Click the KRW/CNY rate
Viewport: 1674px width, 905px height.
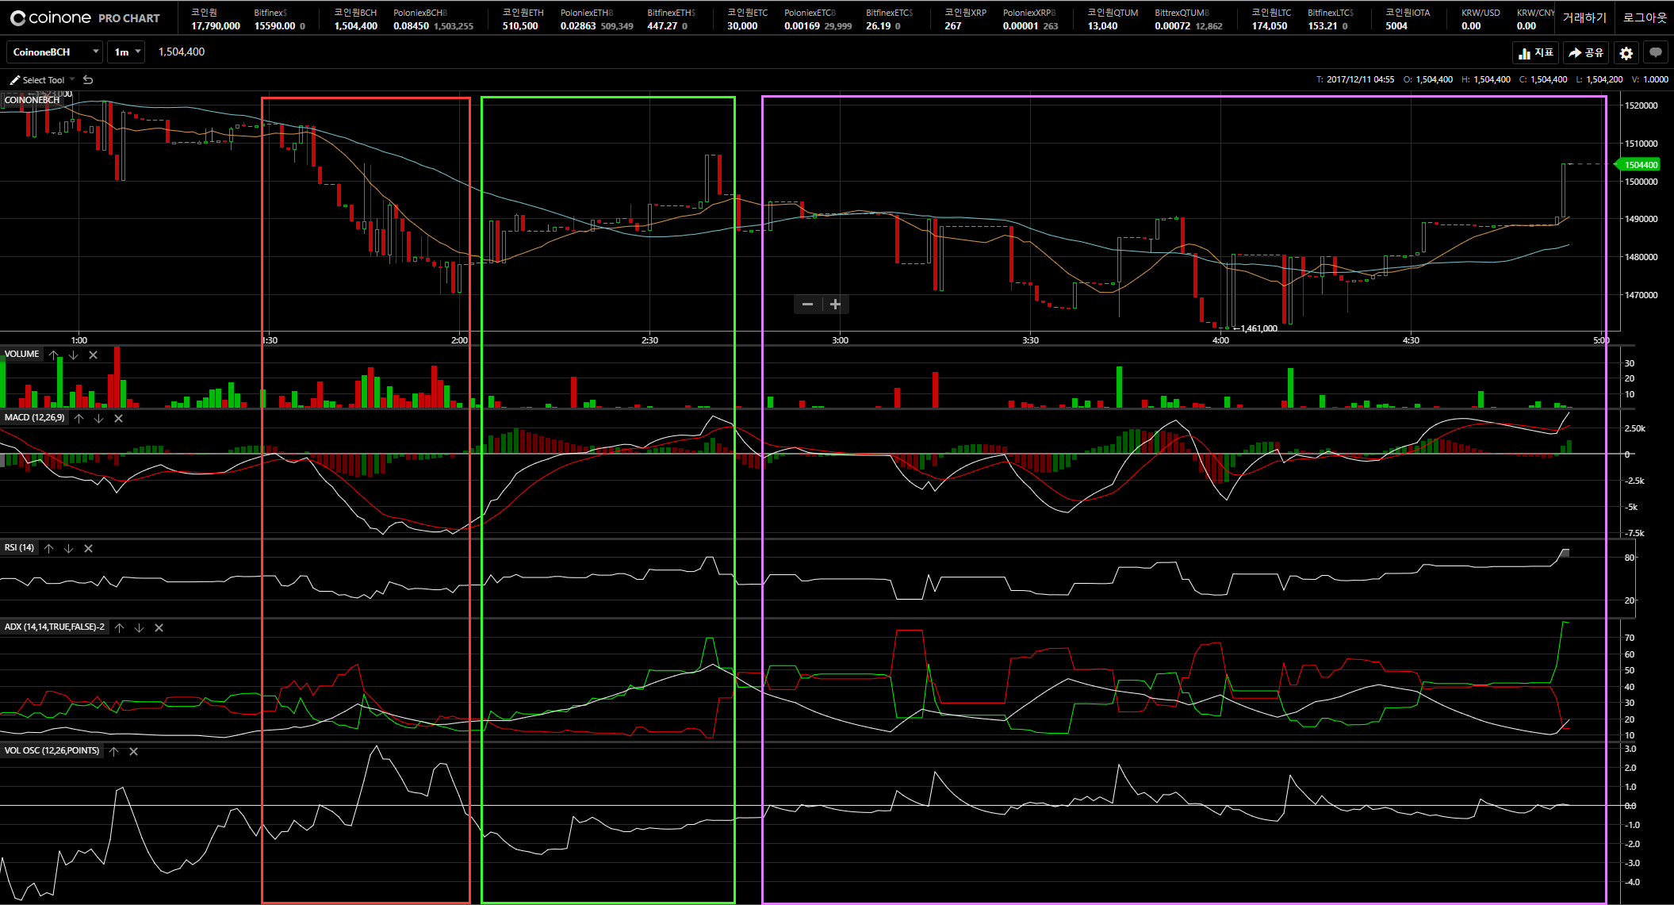point(1535,19)
